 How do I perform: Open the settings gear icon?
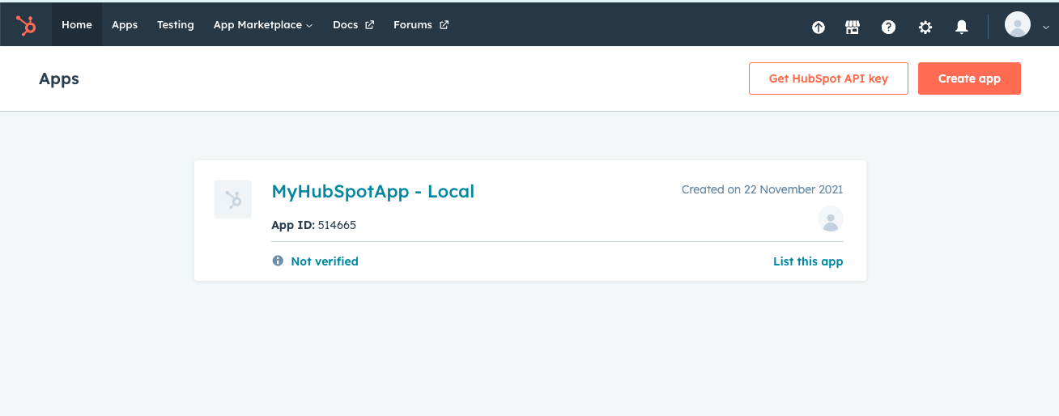pos(925,27)
